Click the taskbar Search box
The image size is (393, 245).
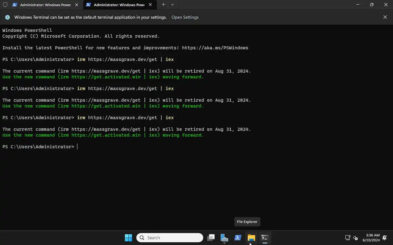click(x=170, y=238)
